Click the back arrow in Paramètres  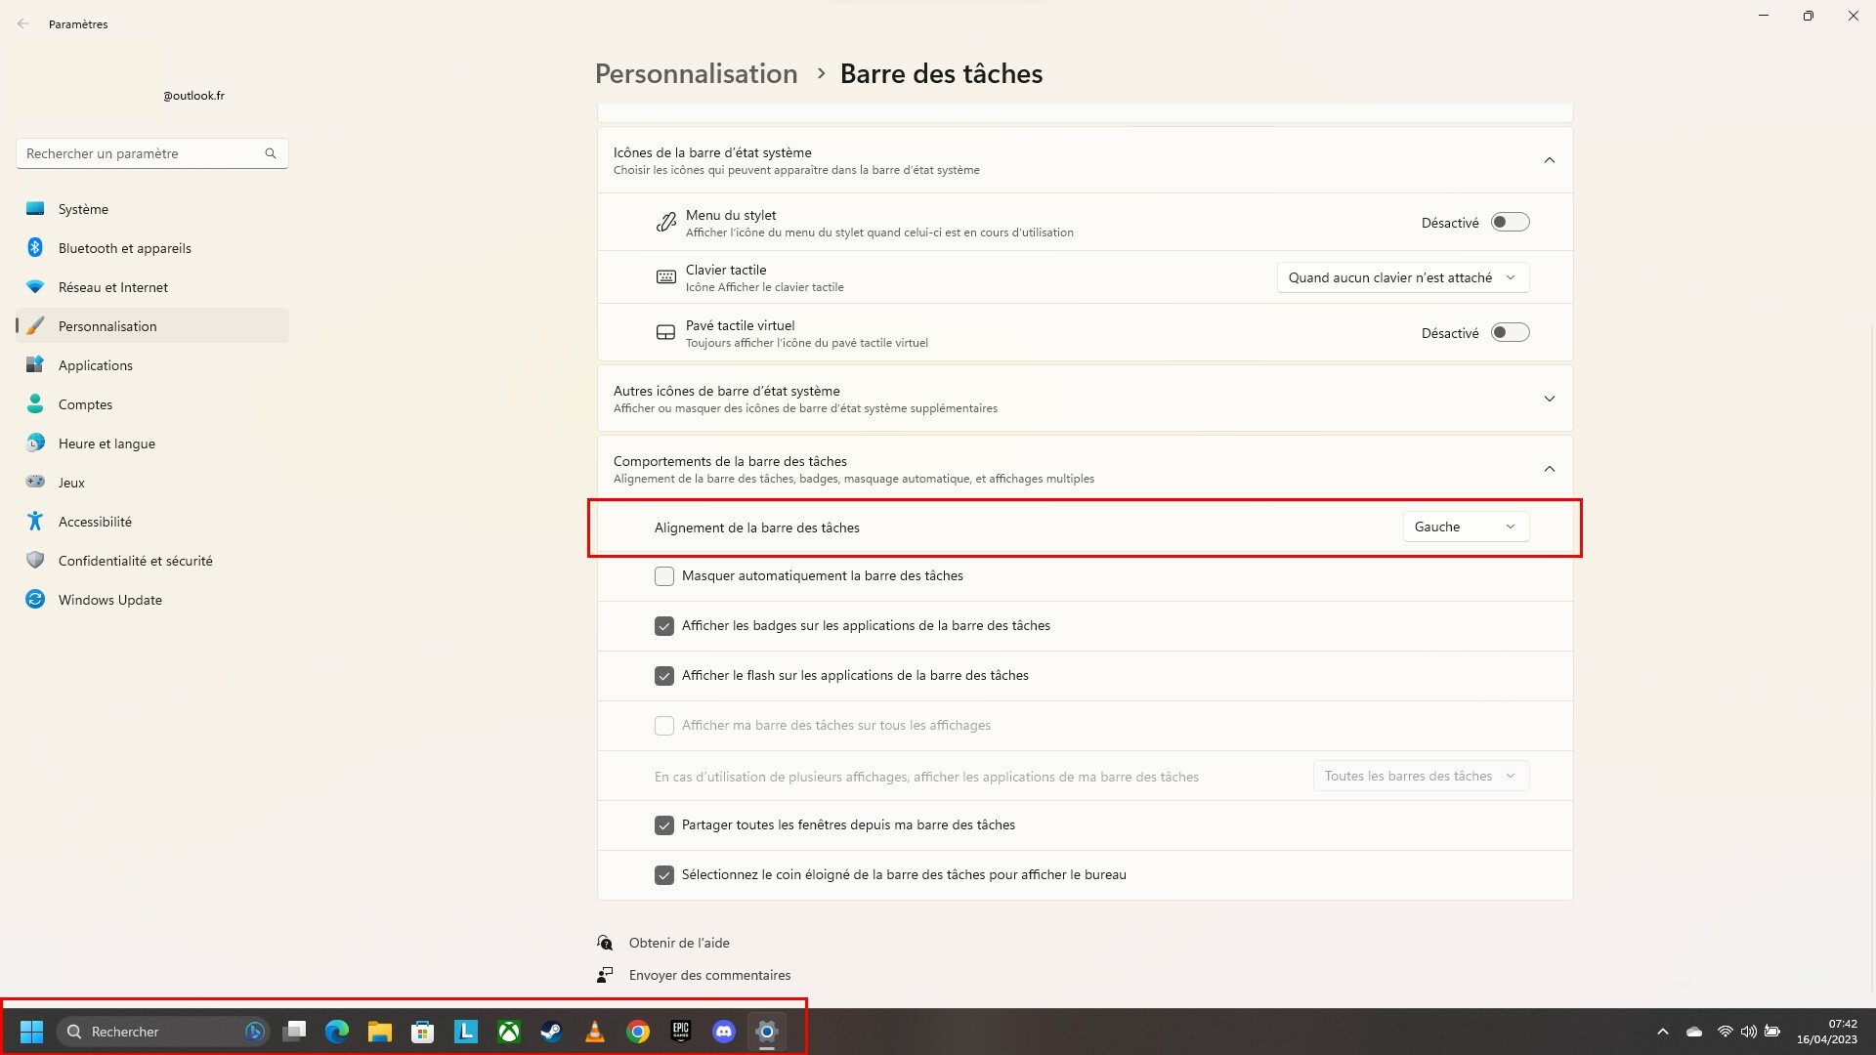tap(23, 23)
